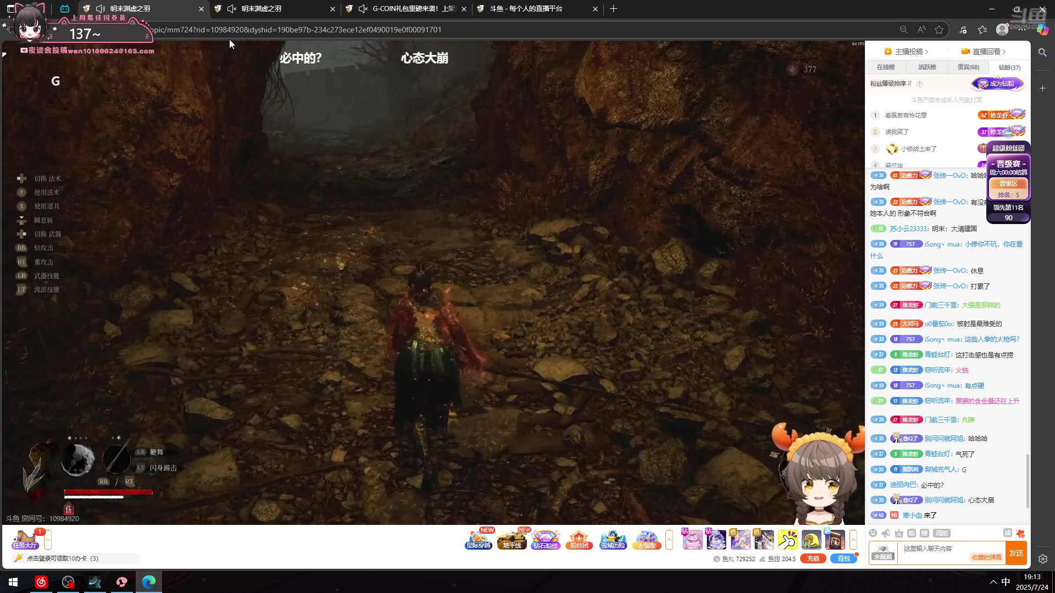Switch to the 活跃榜 tab
Screen dimensions: 1055x593
(x=927, y=67)
